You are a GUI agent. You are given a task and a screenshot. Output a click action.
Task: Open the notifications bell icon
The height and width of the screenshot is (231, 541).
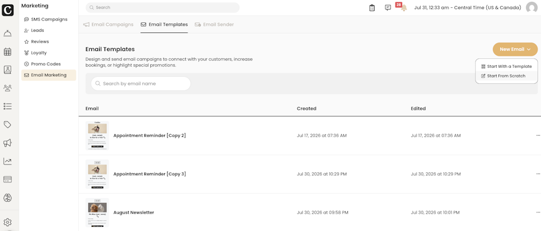coord(404,8)
